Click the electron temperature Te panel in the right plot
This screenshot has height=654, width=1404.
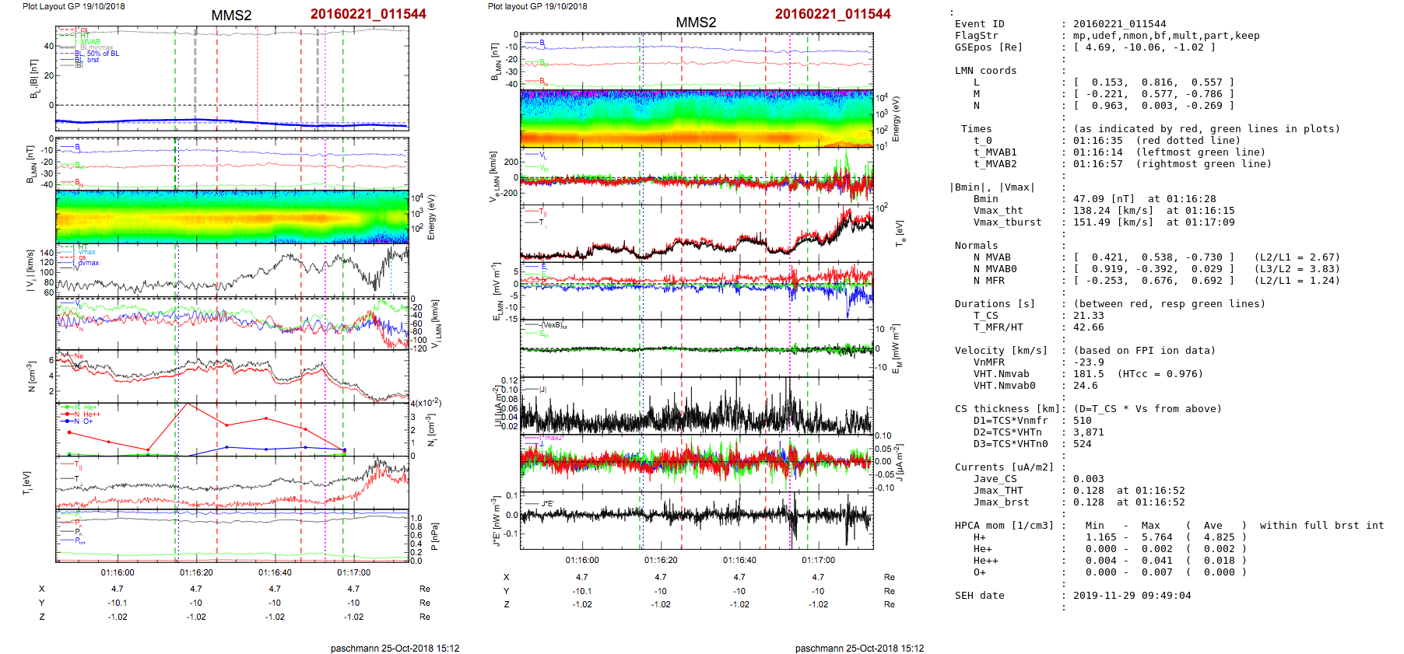click(x=697, y=233)
